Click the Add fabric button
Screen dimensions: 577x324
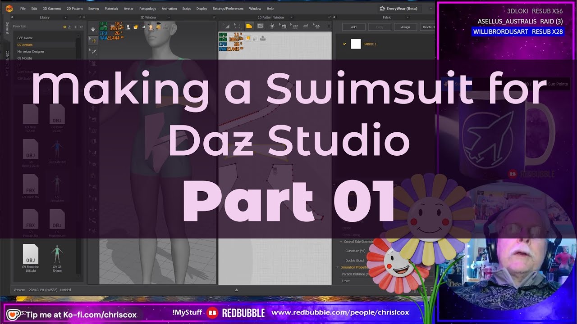354,27
